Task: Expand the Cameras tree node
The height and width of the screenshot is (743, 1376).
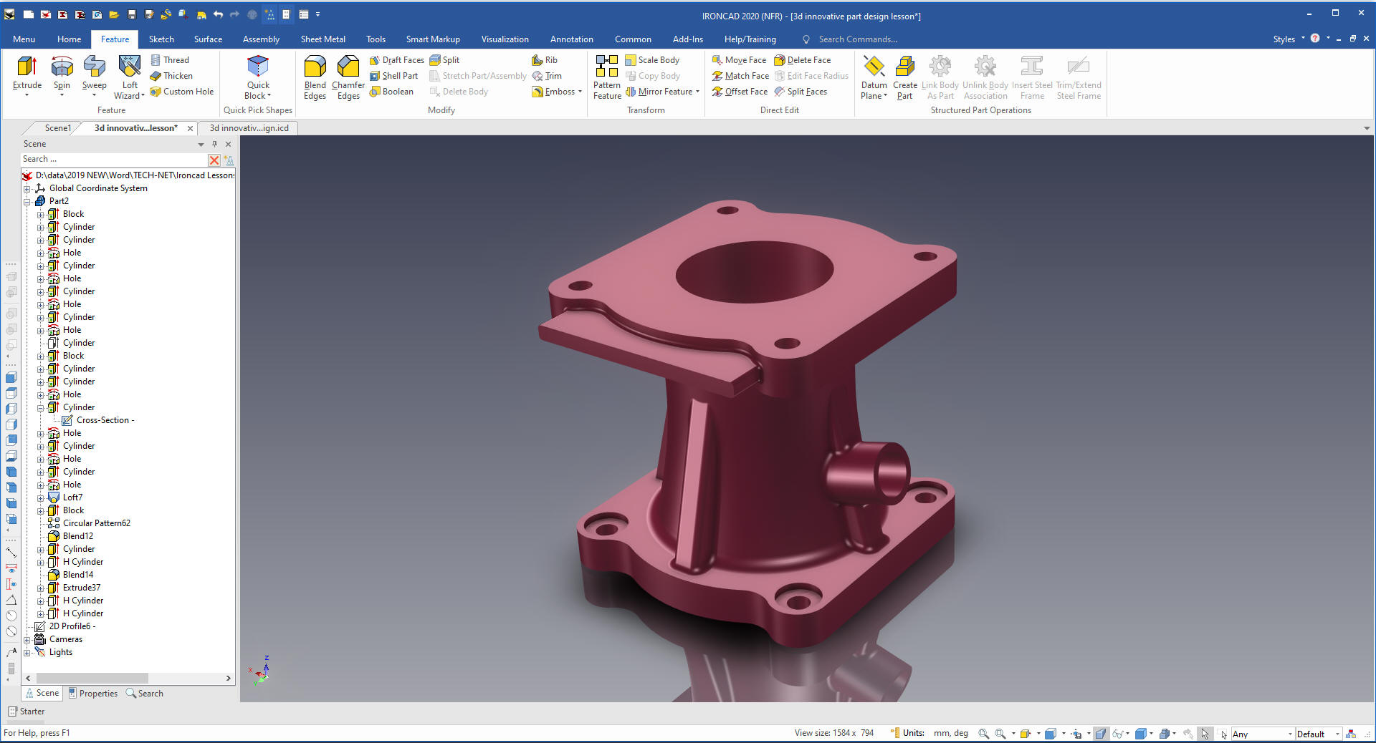Action: 27,640
